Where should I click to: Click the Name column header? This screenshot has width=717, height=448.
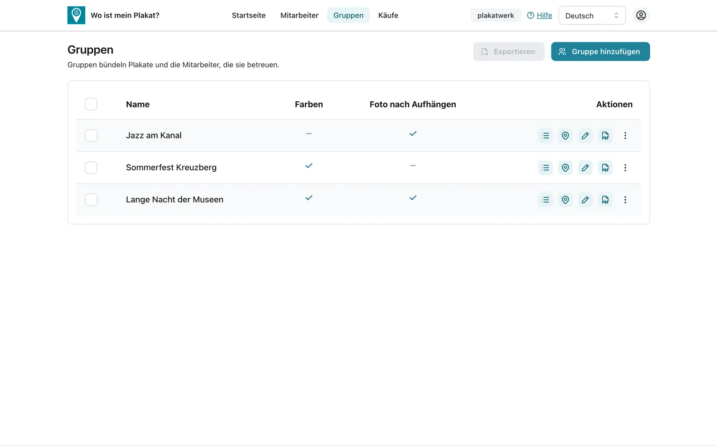coord(138,105)
